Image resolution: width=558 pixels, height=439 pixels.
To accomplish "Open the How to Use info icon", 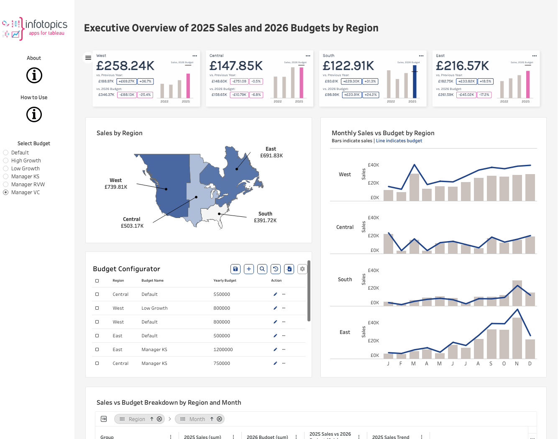I will (x=34, y=114).
